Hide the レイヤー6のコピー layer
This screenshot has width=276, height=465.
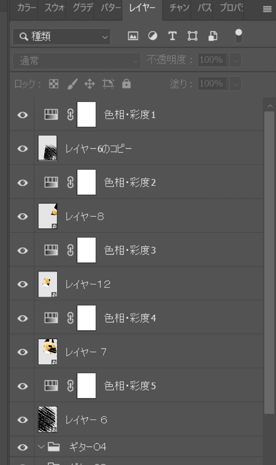[x=23, y=149]
